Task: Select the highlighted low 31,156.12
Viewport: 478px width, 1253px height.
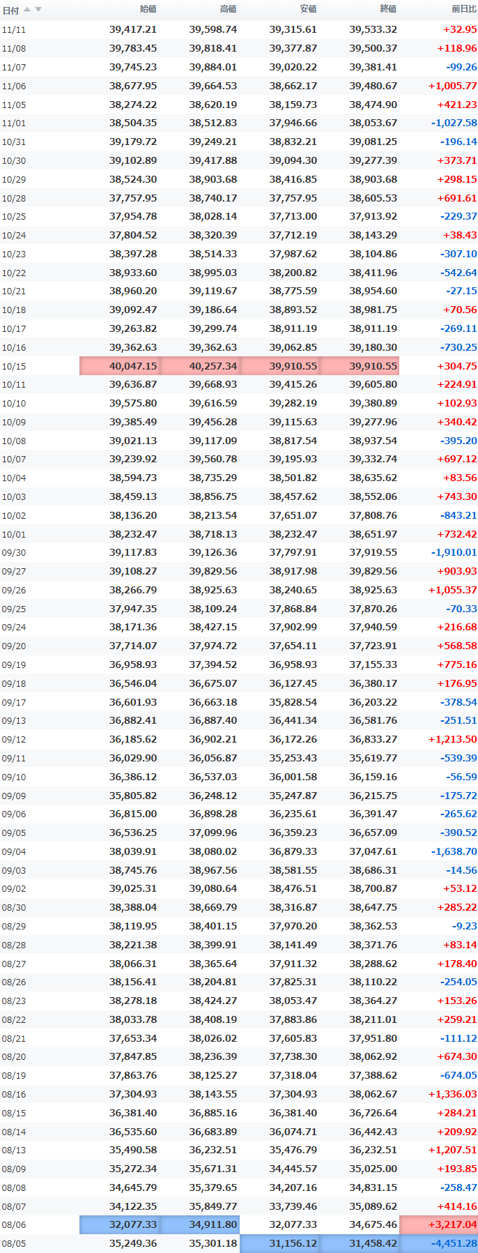Action: pyautogui.click(x=280, y=1243)
